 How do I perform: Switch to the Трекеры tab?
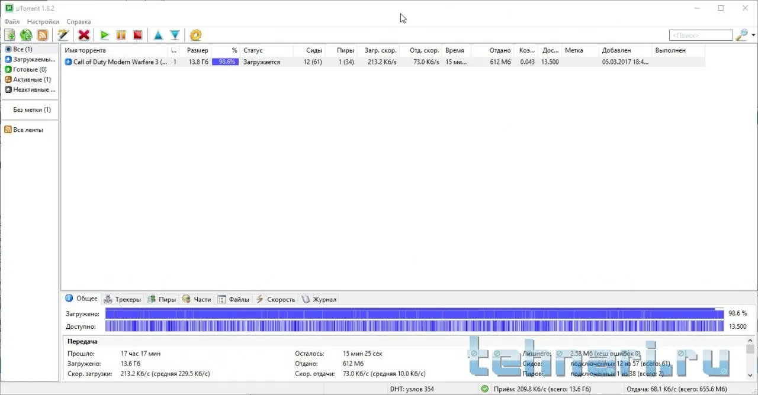coord(123,299)
